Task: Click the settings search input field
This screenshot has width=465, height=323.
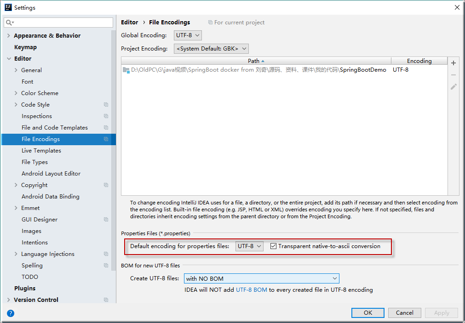Action: pos(58,23)
